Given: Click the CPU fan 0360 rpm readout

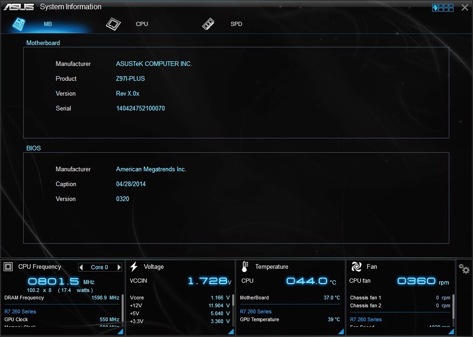Looking at the screenshot, I should point(423,281).
